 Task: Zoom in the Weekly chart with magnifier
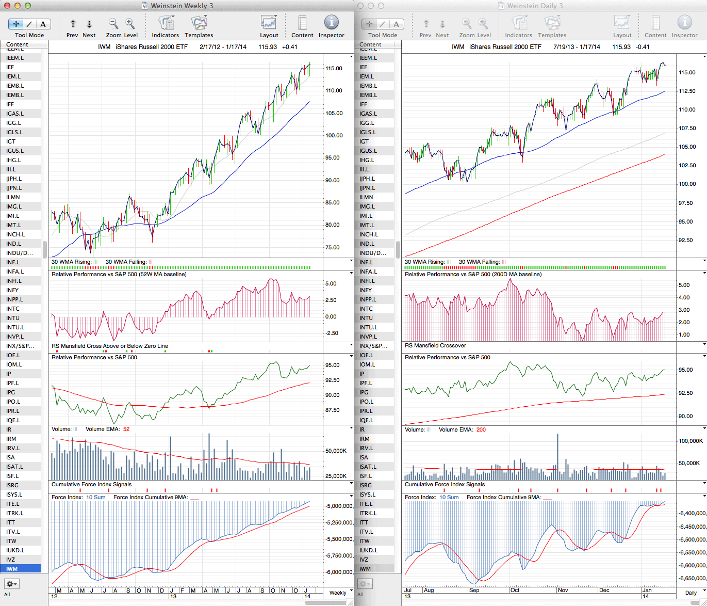click(x=130, y=23)
